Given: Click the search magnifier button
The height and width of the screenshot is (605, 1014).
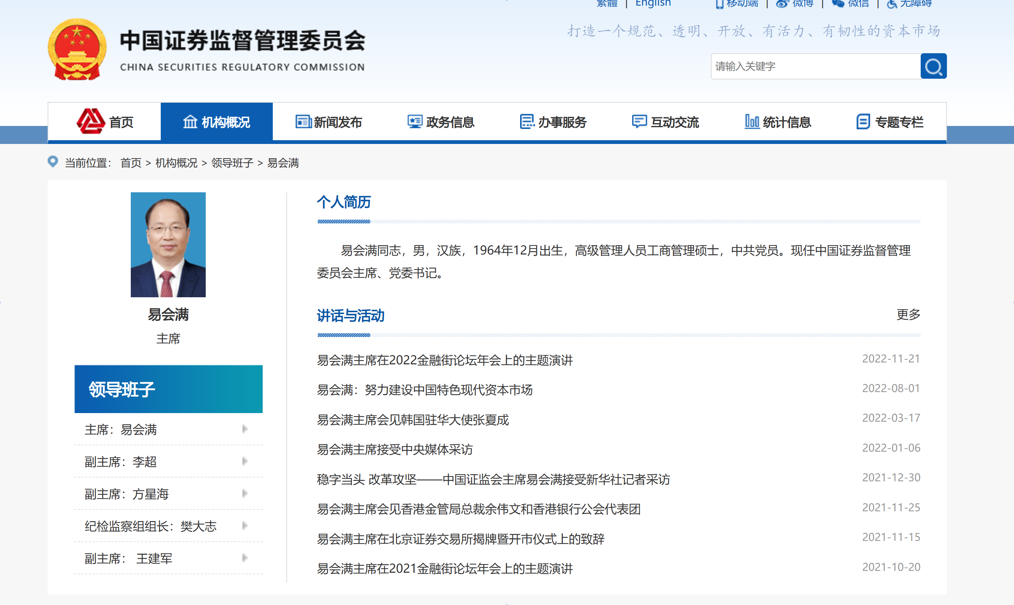Looking at the screenshot, I should 933,66.
